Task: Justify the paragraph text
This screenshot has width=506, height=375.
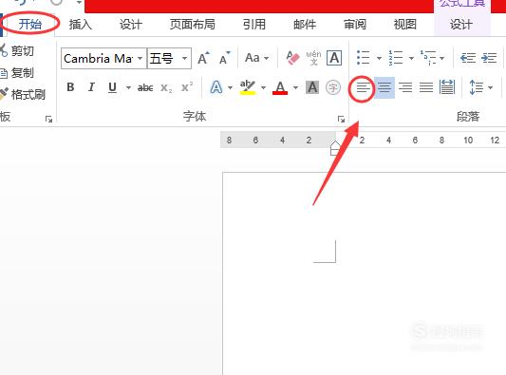Action: pyautogui.click(x=426, y=87)
